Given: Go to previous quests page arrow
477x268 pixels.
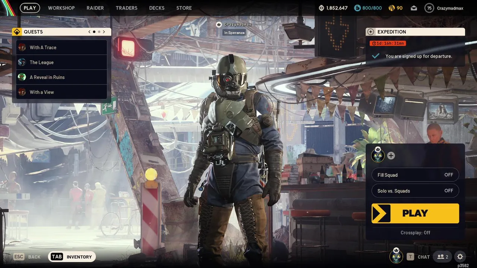Looking at the screenshot, I should tap(89, 32).
